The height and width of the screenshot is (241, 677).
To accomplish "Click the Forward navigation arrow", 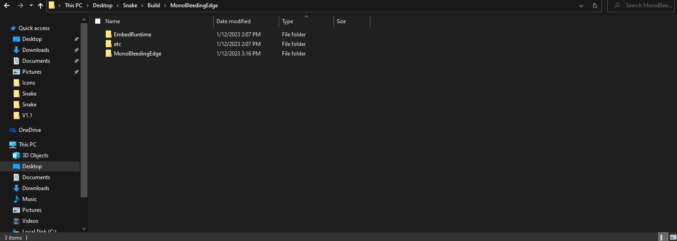I will pyautogui.click(x=20, y=5).
